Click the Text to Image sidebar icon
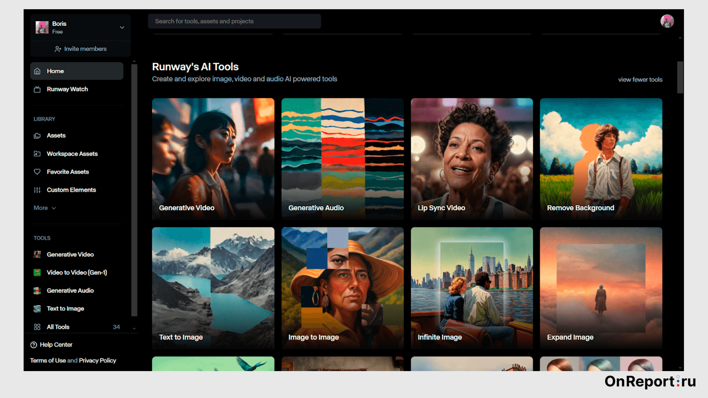The image size is (708, 398). [37, 308]
